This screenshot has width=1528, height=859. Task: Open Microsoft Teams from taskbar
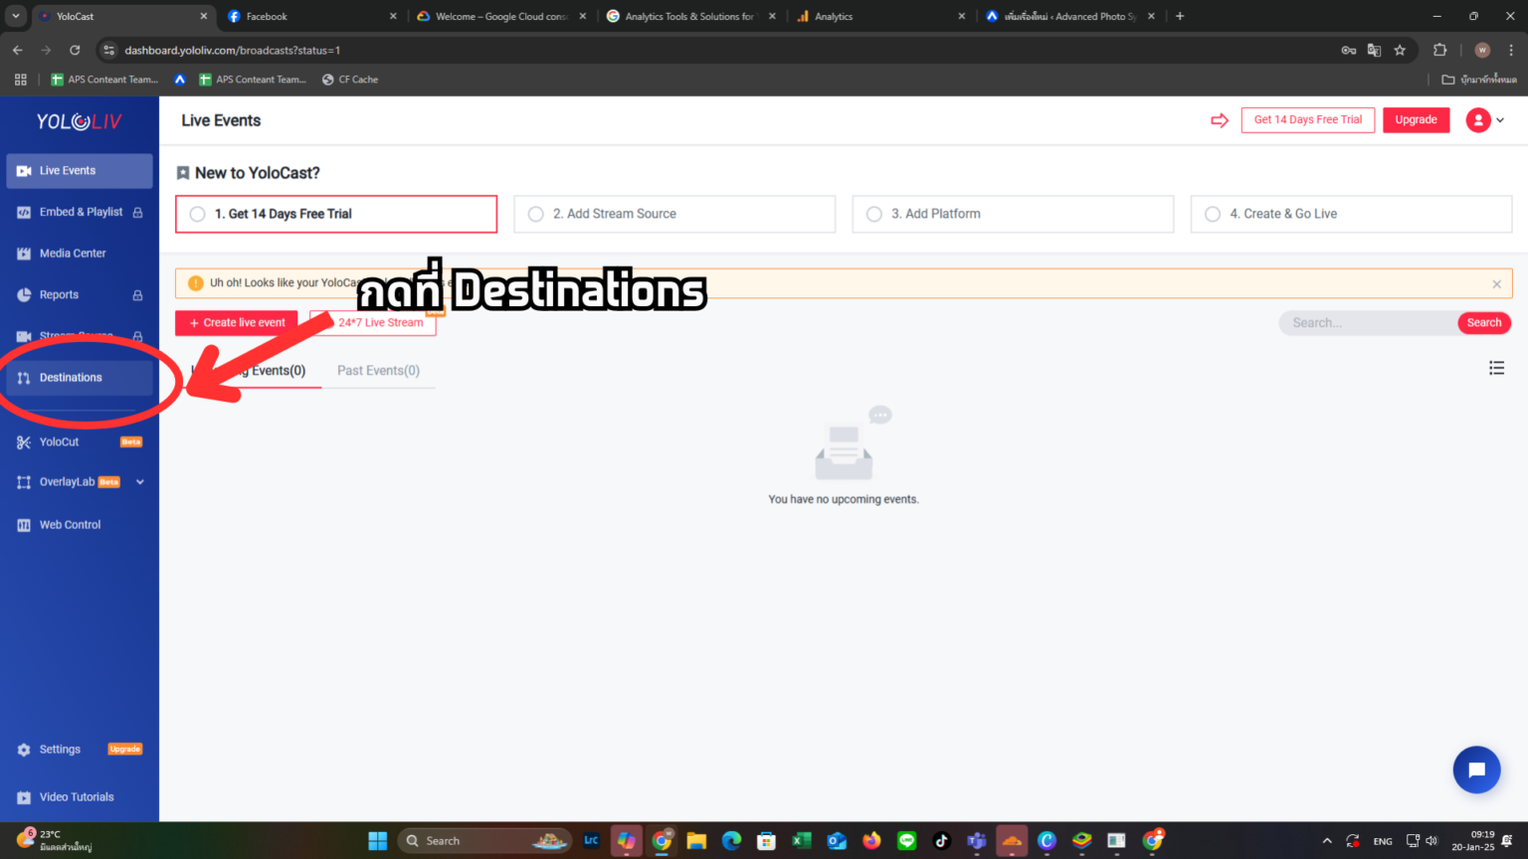[x=977, y=841]
